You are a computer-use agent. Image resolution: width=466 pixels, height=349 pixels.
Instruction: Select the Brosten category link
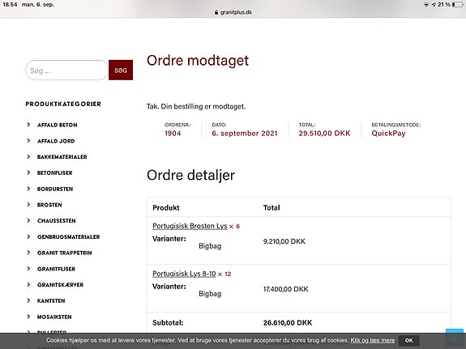click(x=49, y=205)
